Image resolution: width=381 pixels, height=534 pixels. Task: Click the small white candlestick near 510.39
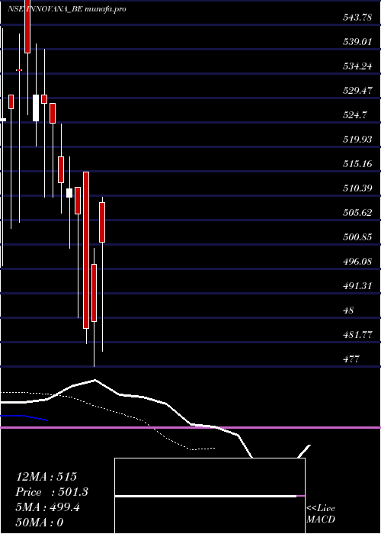[69, 193]
